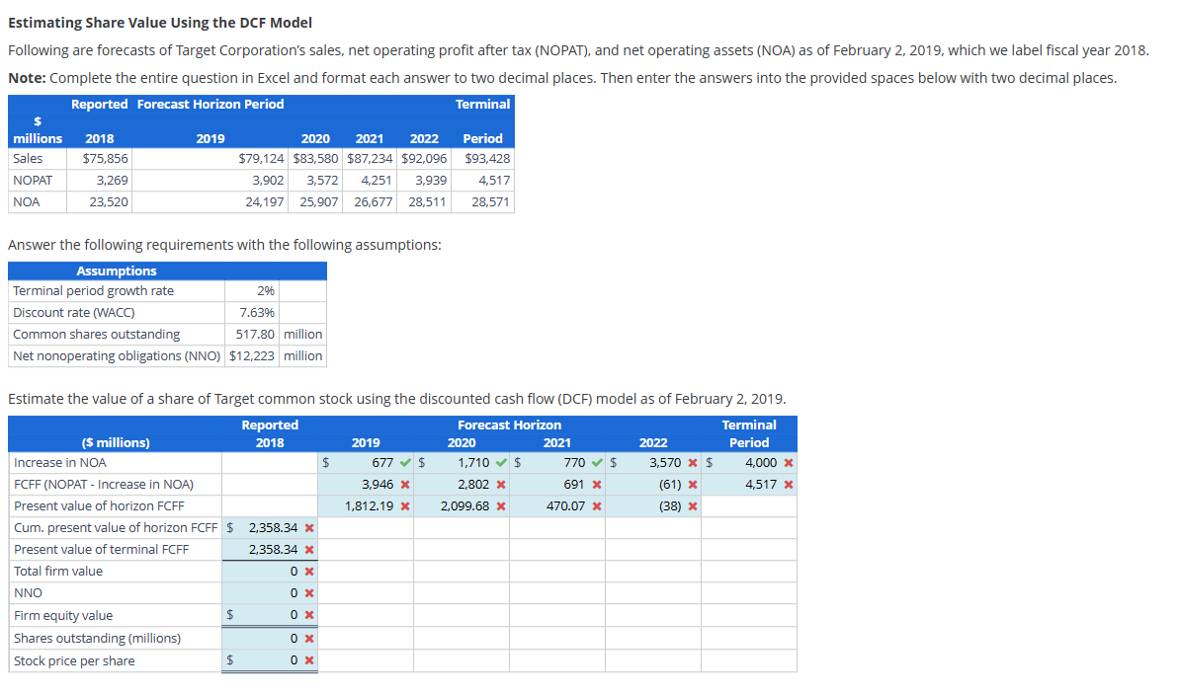The image size is (1179, 695).
Task: Click the red X in Firm equity value row
Action: (309, 615)
